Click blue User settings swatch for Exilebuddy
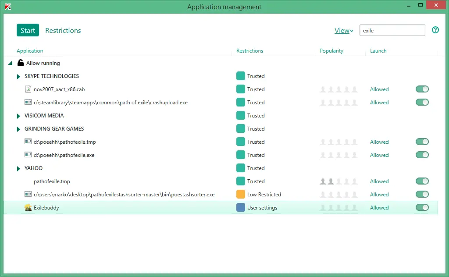Image resolution: width=449 pixels, height=277 pixels. pyautogui.click(x=241, y=207)
